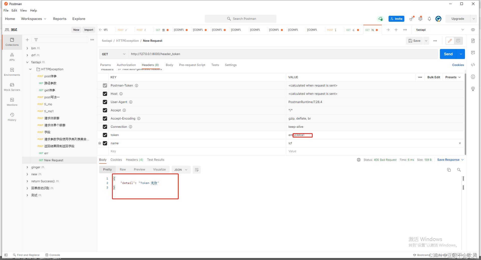
Task: Expand the bm collection
Action: tap(27, 48)
